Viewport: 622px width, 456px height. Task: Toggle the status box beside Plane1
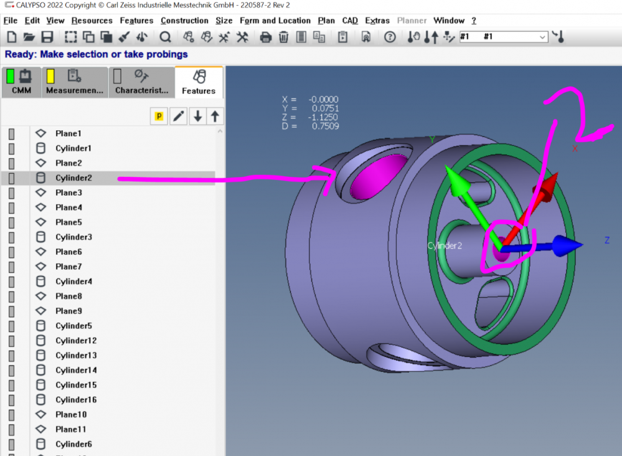pos(11,134)
